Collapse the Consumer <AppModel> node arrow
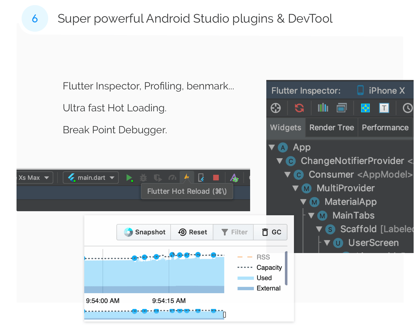The height and width of the screenshot is (333, 418). pos(288,174)
